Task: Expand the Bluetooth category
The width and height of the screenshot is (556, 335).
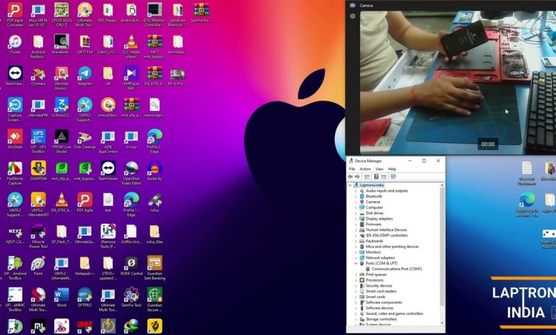Action: (x=356, y=197)
